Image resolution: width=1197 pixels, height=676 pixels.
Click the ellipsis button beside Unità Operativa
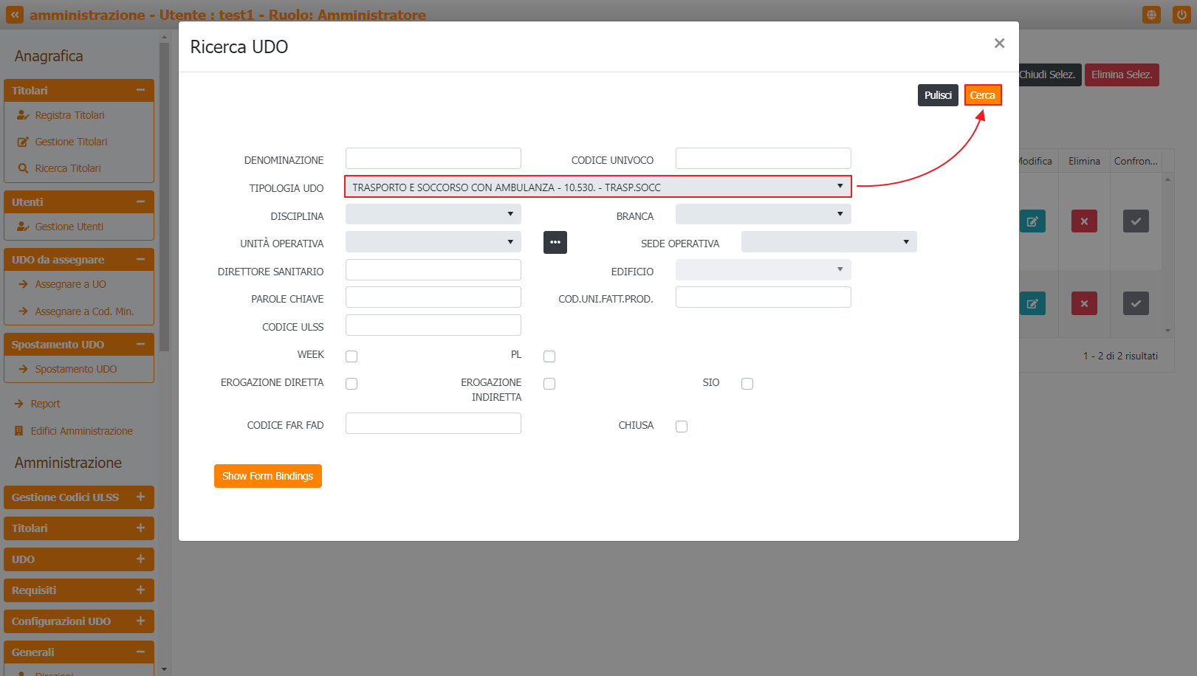[x=555, y=242]
